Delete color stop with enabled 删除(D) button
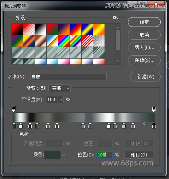Image resolution: width=169 pixels, height=179 pixels. [x=139, y=155]
